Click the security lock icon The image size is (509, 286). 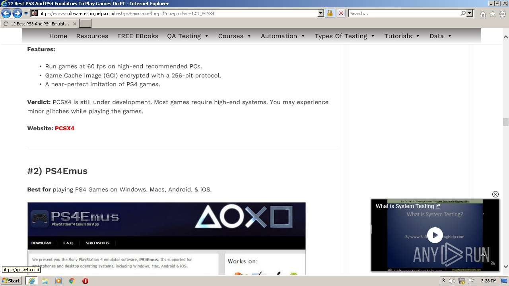click(330, 13)
